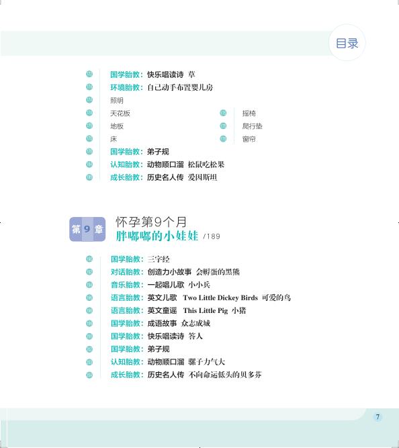Click the 第9章 chapter badge
The image size is (399, 448).
pos(87,229)
